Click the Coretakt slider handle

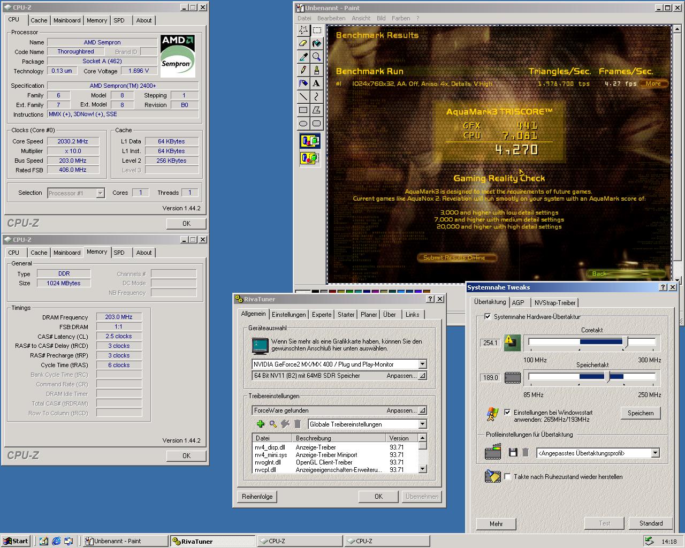[x=626, y=342]
